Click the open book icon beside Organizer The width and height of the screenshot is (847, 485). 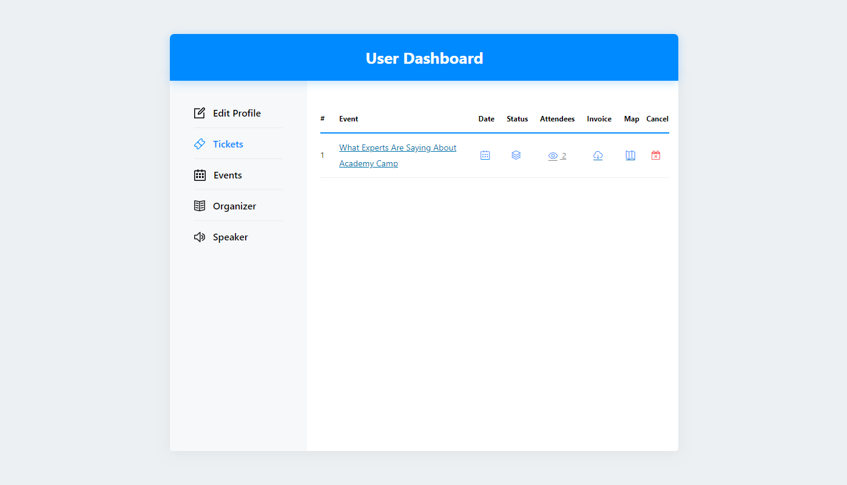coord(200,206)
